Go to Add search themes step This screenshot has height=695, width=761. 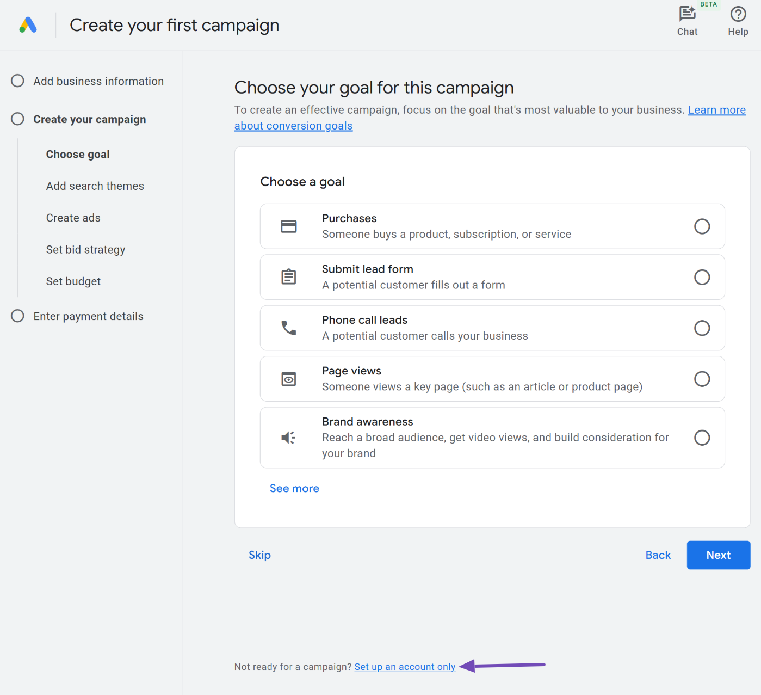tap(95, 186)
